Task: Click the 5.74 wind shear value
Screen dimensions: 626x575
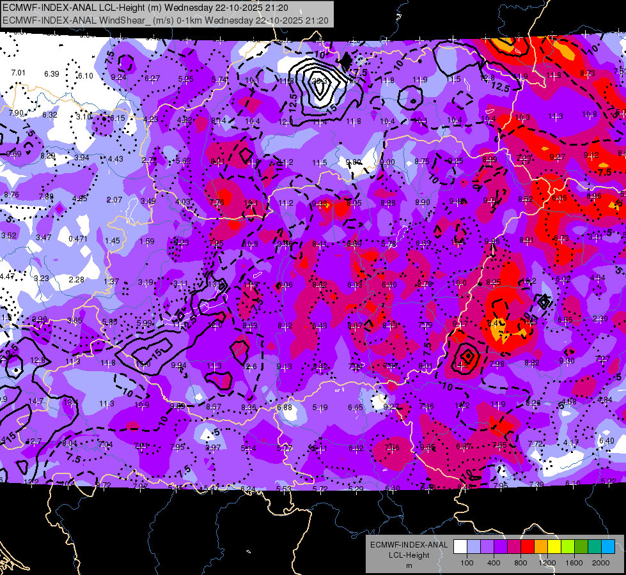Action: coord(219,80)
